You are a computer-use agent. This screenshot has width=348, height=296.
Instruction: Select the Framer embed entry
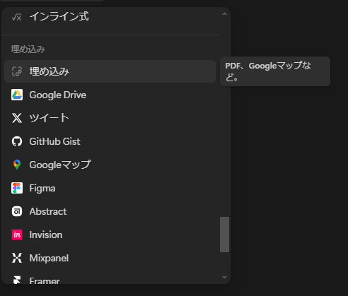tap(110, 277)
